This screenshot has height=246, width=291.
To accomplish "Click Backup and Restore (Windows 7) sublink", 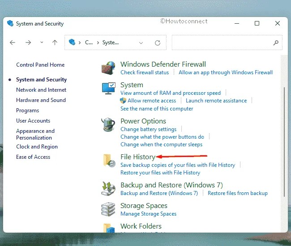I will (159, 193).
